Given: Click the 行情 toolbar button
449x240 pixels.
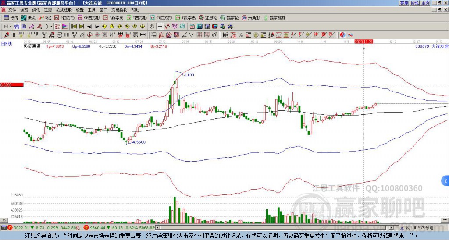Looking at the screenshot, I should pos(11,18).
